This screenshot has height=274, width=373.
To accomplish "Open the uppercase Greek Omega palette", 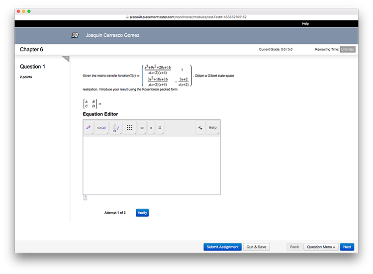I will [x=160, y=128].
